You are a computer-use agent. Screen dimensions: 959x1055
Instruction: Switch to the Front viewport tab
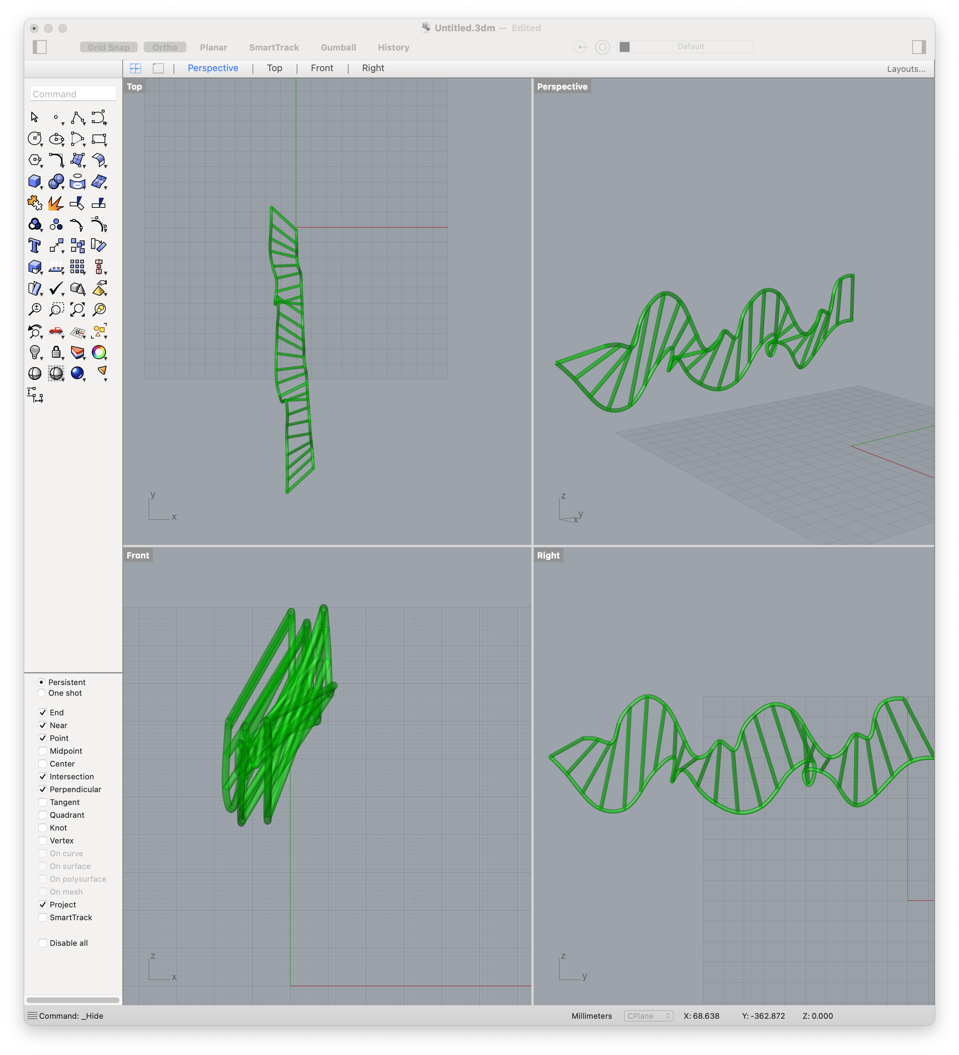tap(322, 68)
